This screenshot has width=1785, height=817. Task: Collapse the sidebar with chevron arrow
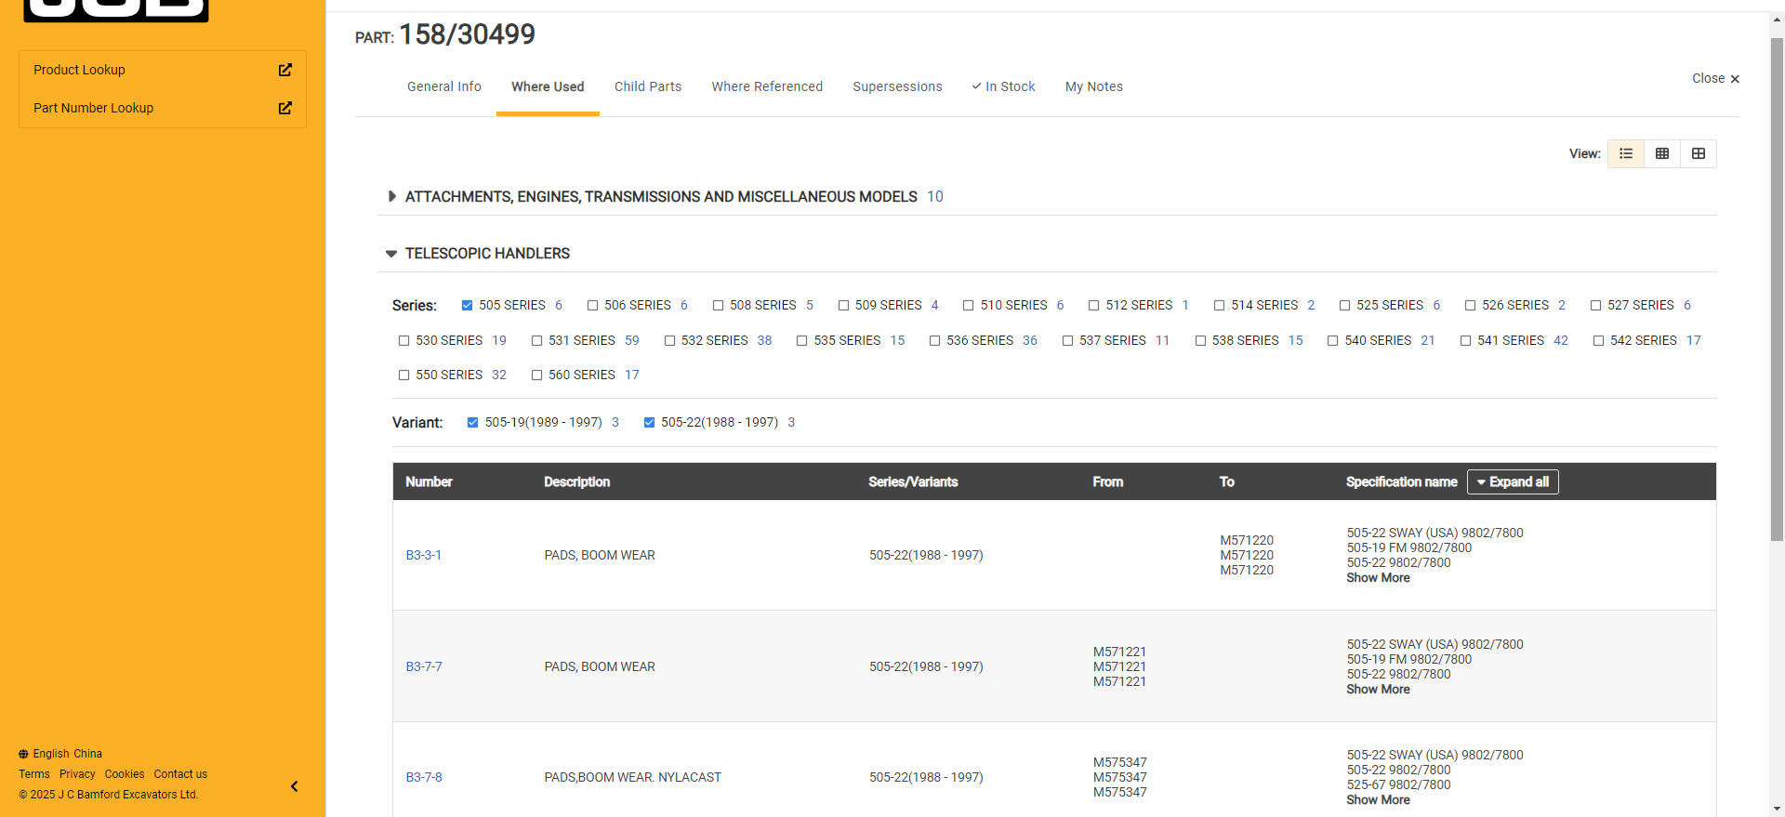[294, 786]
